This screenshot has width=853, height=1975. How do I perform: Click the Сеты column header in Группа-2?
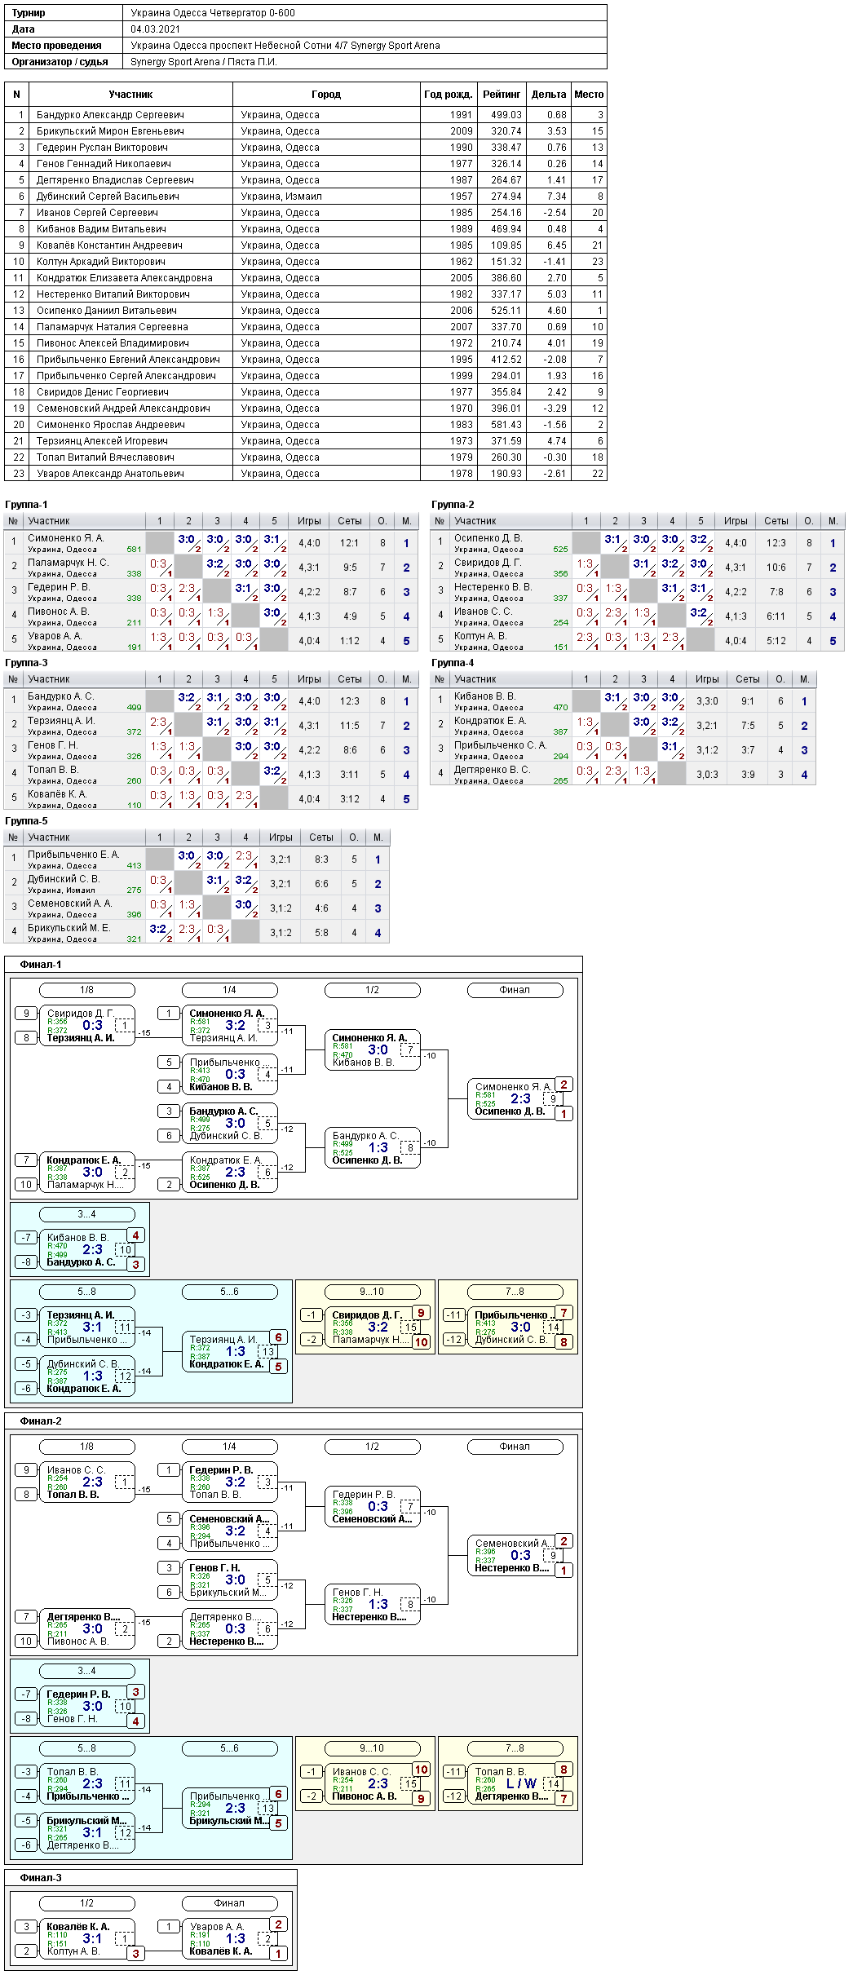pos(776,521)
